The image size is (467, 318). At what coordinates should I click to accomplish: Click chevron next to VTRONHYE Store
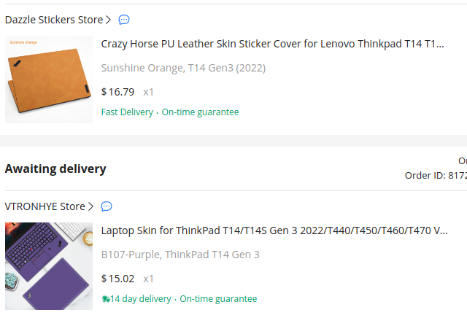coord(90,206)
